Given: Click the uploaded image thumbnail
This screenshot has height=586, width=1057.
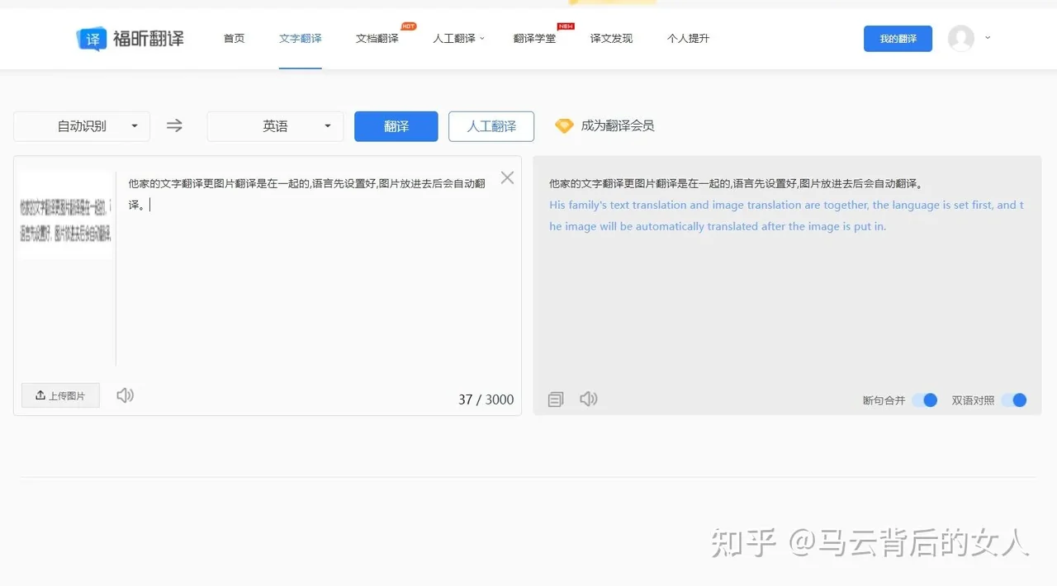Looking at the screenshot, I should tap(65, 213).
